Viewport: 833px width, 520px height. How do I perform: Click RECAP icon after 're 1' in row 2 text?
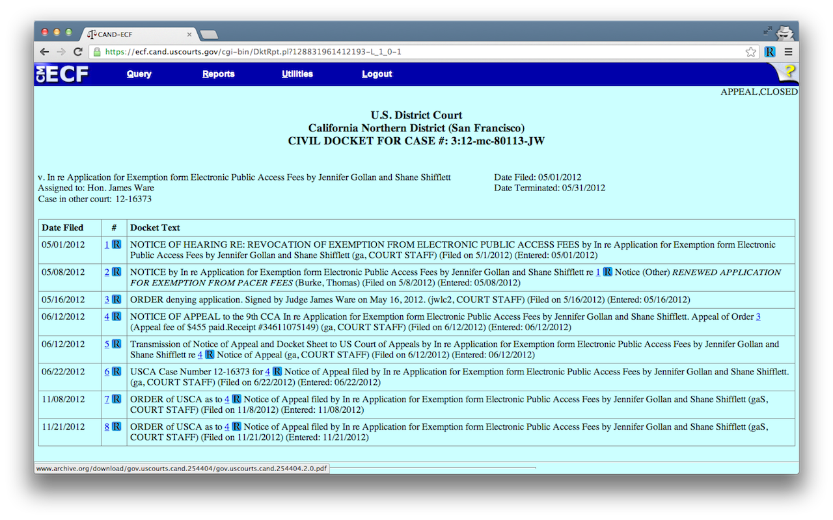click(x=607, y=272)
